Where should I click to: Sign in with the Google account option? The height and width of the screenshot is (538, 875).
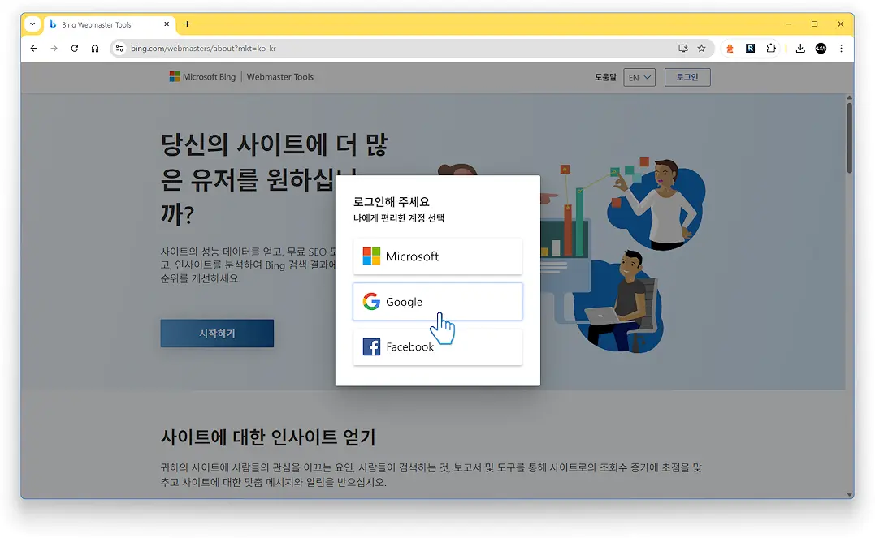pyautogui.click(x=437, y=301)
